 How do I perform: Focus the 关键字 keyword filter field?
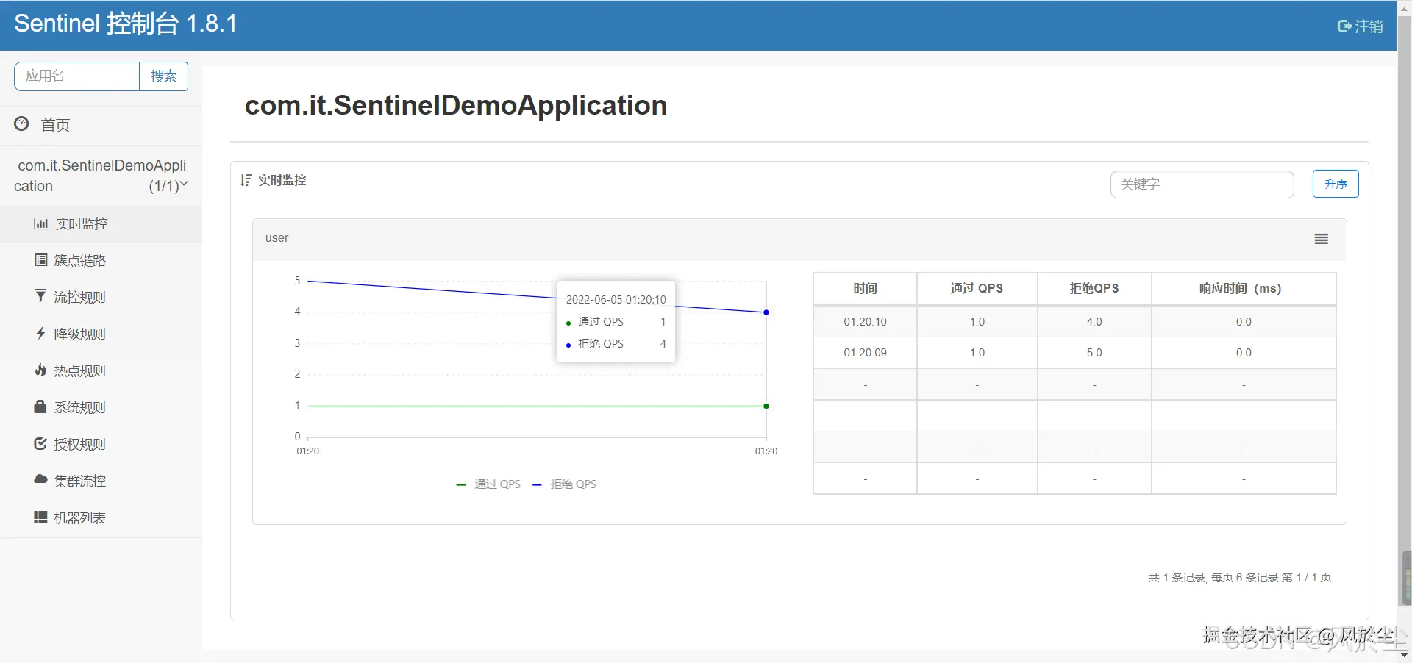tap(1202, 184)
